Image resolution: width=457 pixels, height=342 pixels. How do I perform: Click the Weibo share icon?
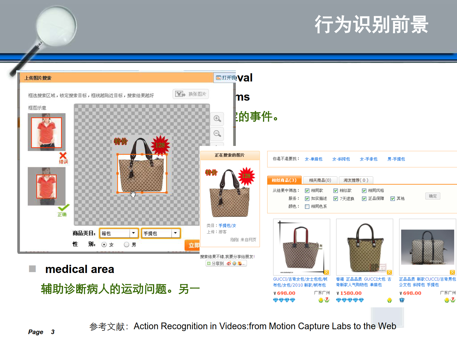pos(229,264)
